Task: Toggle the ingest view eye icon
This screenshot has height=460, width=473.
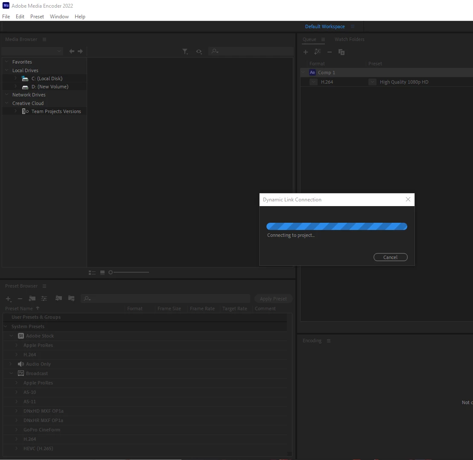Action: (x=199, y=52)
